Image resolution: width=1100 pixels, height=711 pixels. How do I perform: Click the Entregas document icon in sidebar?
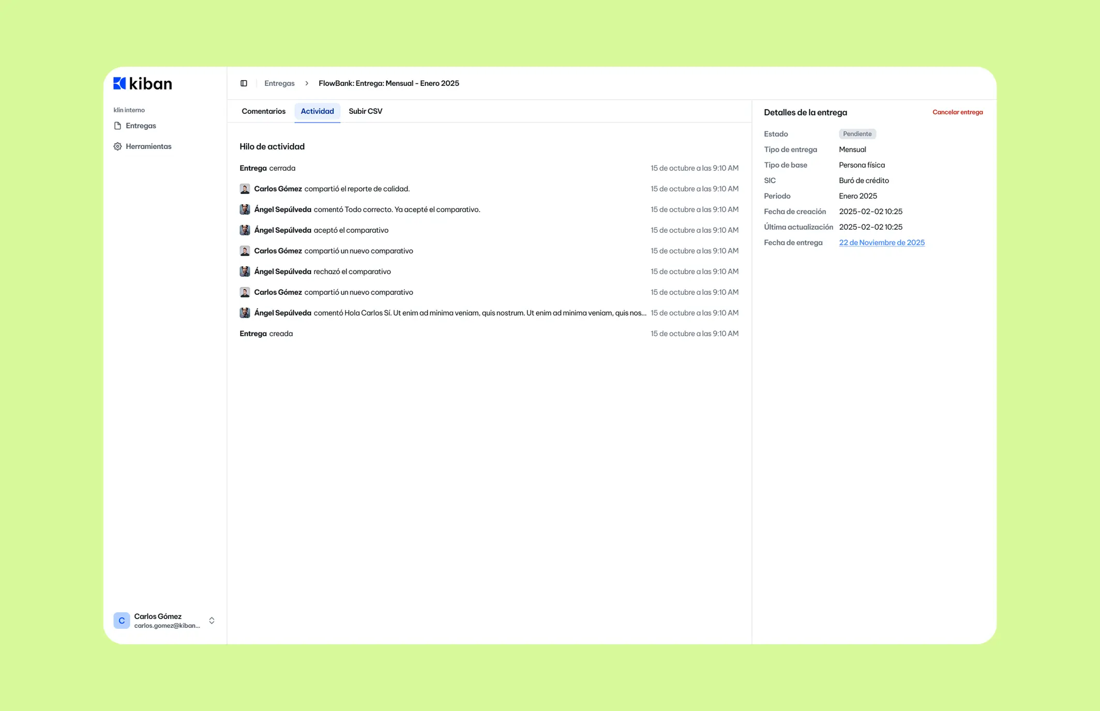(117, 126)
